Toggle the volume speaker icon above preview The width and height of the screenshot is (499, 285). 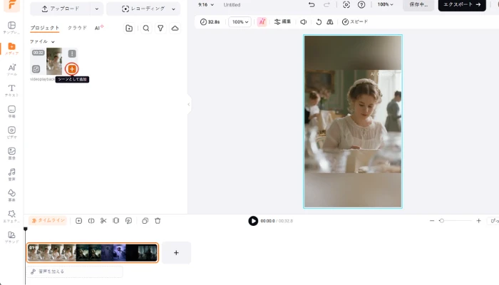[x=304, y=22]
